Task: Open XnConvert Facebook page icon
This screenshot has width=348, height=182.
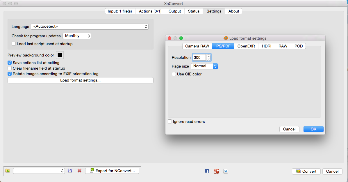Action: (x=207, y=171)
